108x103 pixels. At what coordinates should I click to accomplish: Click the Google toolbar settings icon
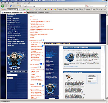[105, 9]
